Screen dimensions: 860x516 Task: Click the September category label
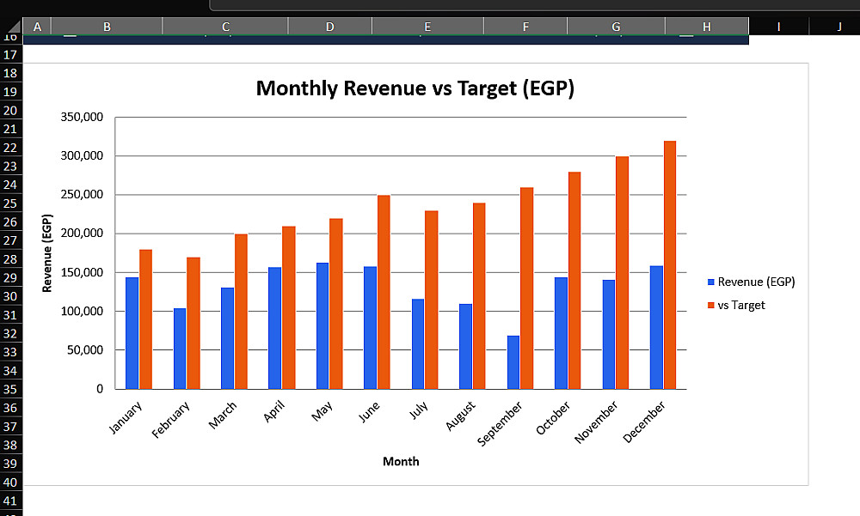499,424
